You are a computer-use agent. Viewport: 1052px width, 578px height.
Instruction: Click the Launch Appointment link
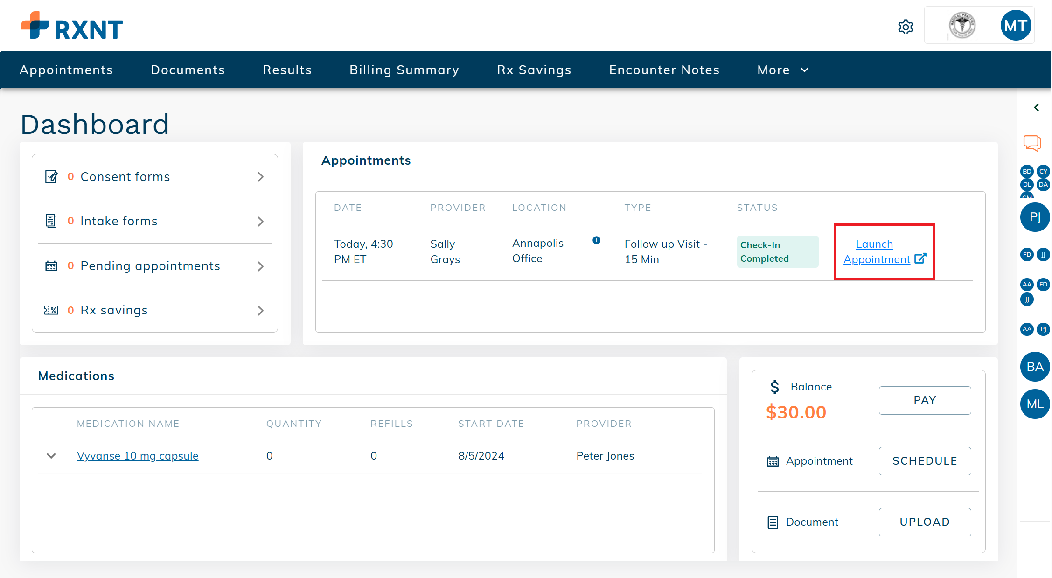[877, 251]
